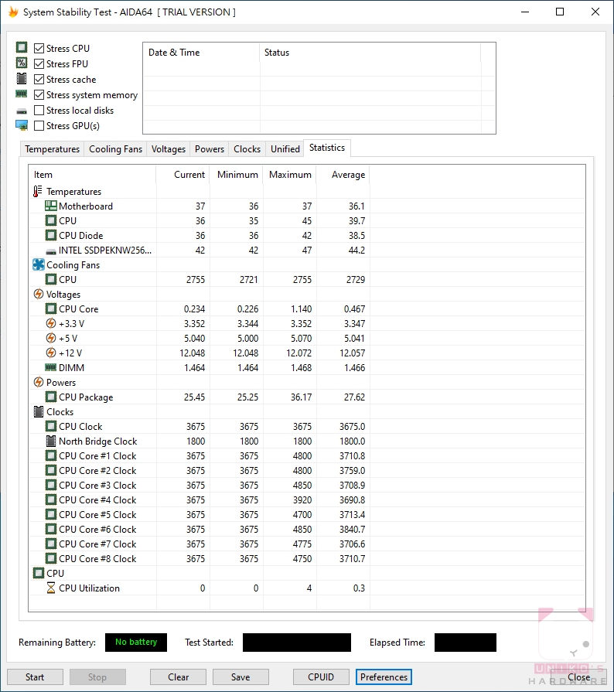
Task: Click the +3.3 V lightning icon
Action: click(51, 323)
